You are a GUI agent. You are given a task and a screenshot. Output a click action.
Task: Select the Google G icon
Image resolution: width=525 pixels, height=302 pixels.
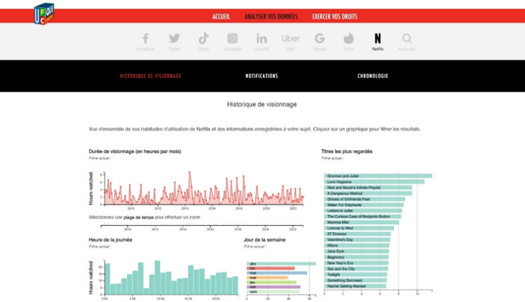[x=320, y=39]
